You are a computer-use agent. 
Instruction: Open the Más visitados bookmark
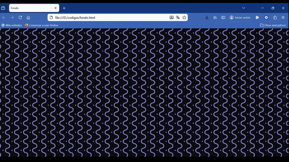pos(12,25)
